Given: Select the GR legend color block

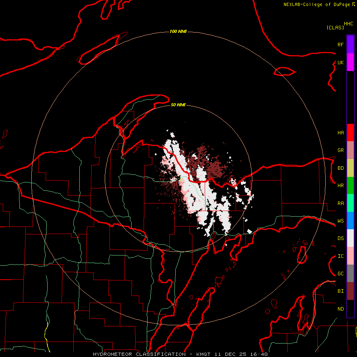Looking at the screenshot, I should (350, 150).
